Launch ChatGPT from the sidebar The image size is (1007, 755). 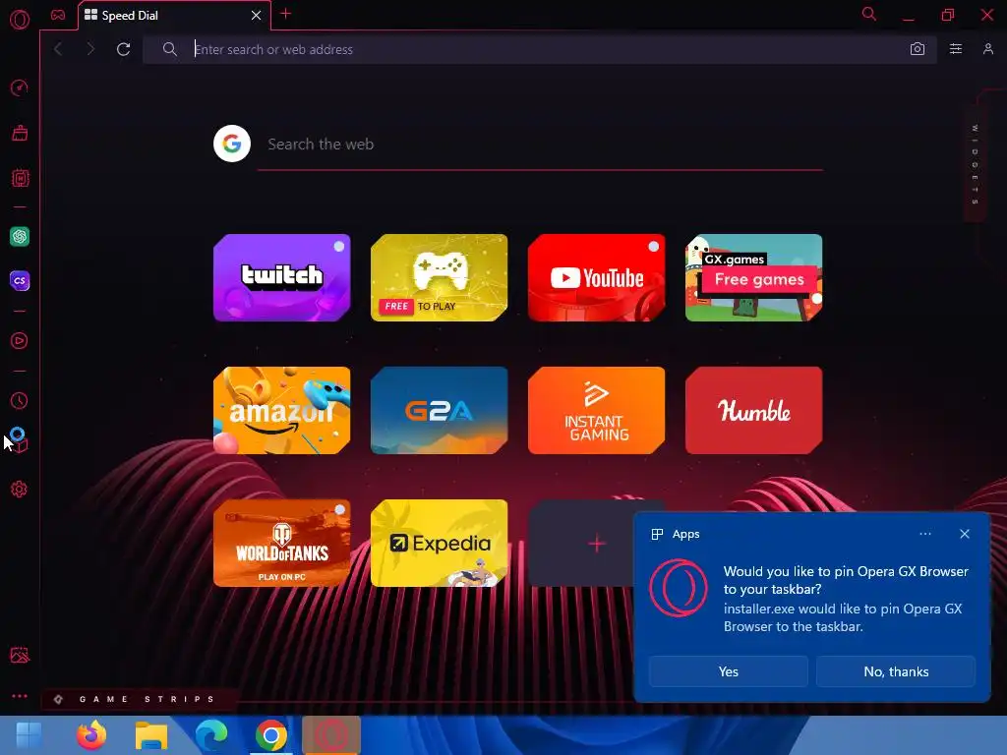(20, 236)
